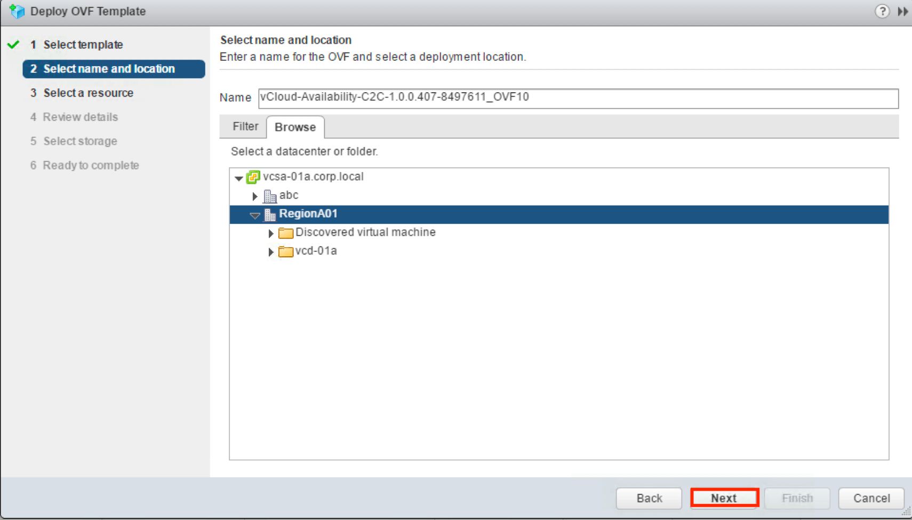Click the Deploy OVF Template title icon
The image size is (912, 520).
coord(17,11)
